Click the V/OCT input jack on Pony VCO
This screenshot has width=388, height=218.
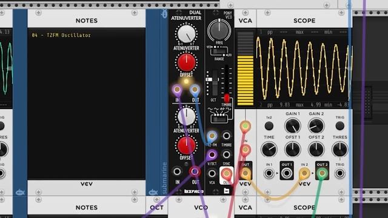(212, 155)
